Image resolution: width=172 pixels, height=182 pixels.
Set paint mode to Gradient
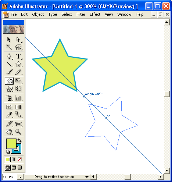point(14,159)
